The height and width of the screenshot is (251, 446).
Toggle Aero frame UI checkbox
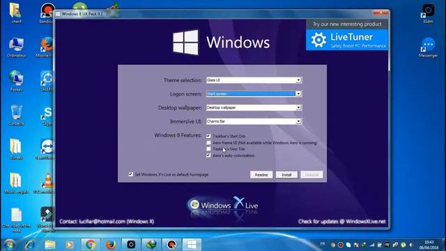[208, 142]
